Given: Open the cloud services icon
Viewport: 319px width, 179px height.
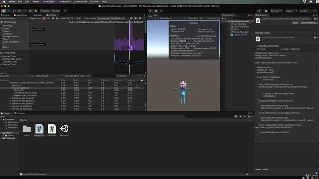Looking at the screenshot, I should 266,11.
